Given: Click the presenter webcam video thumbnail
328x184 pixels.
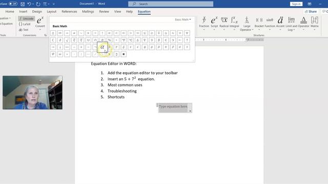Looking at the screenshot, I should click(32, 93).
